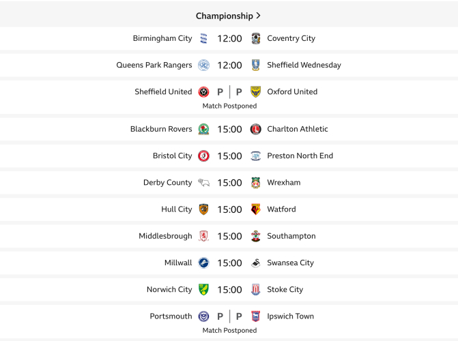The image size is (458, 341).
Task: Click the Birmingham City club crest
Action: 203,39
